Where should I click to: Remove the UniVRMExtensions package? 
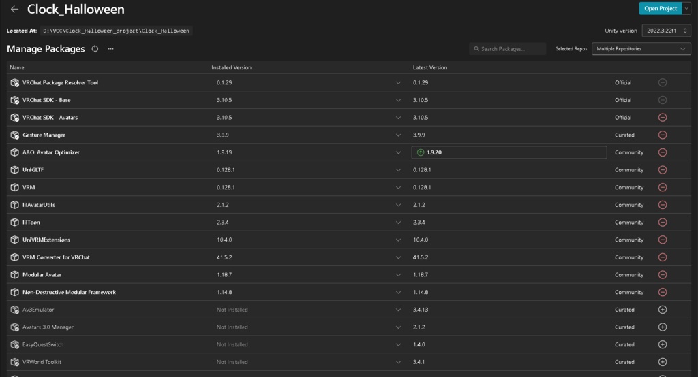(x=663, y=240)
